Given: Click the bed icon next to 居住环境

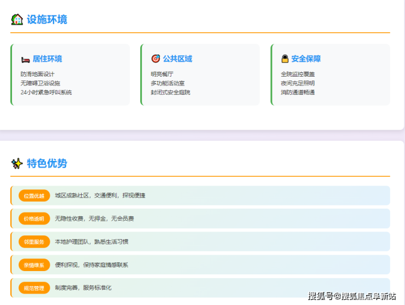Looking at the screenshot, I should click(25, 59).
